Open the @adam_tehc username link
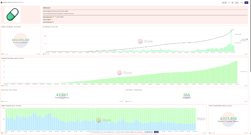 (6, 2)
